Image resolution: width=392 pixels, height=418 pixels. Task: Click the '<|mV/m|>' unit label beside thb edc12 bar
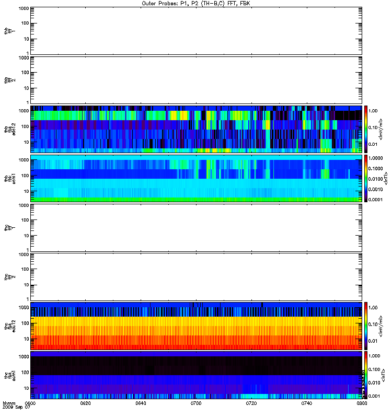click(x=381, y=129)
